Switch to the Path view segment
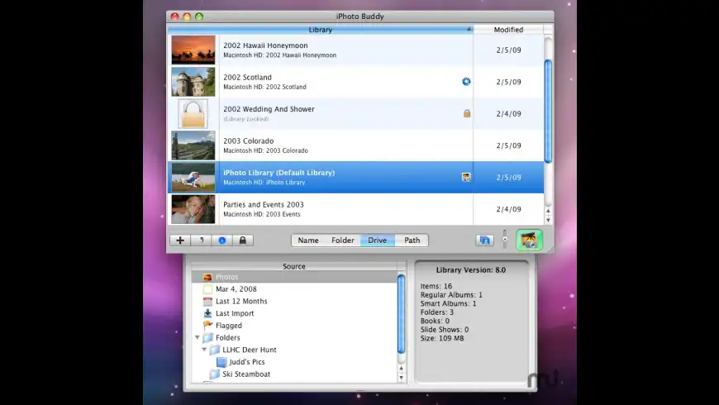719x405 pixels. click(x=412, y=241)
